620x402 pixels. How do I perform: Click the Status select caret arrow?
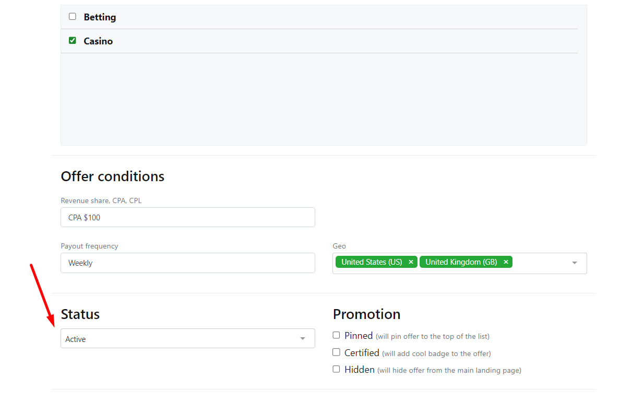303,339
